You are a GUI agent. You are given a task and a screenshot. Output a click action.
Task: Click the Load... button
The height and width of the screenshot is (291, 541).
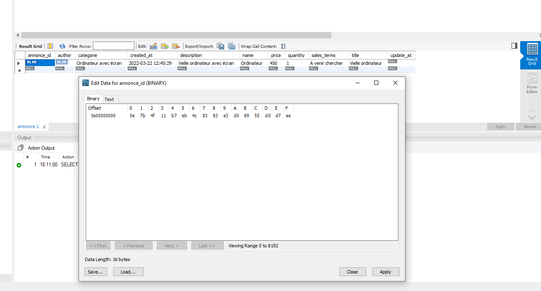(128, 271)
